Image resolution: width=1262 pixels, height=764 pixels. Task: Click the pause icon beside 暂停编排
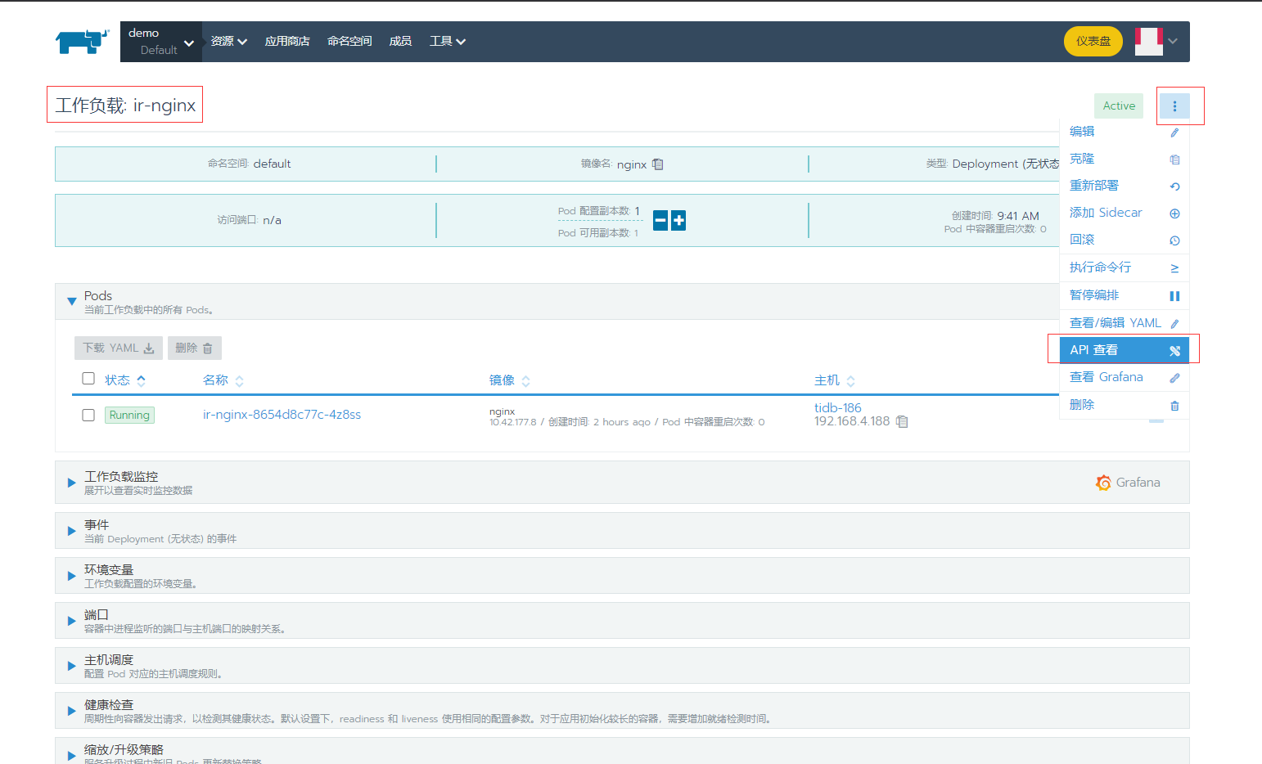[x=1174, y=296]
